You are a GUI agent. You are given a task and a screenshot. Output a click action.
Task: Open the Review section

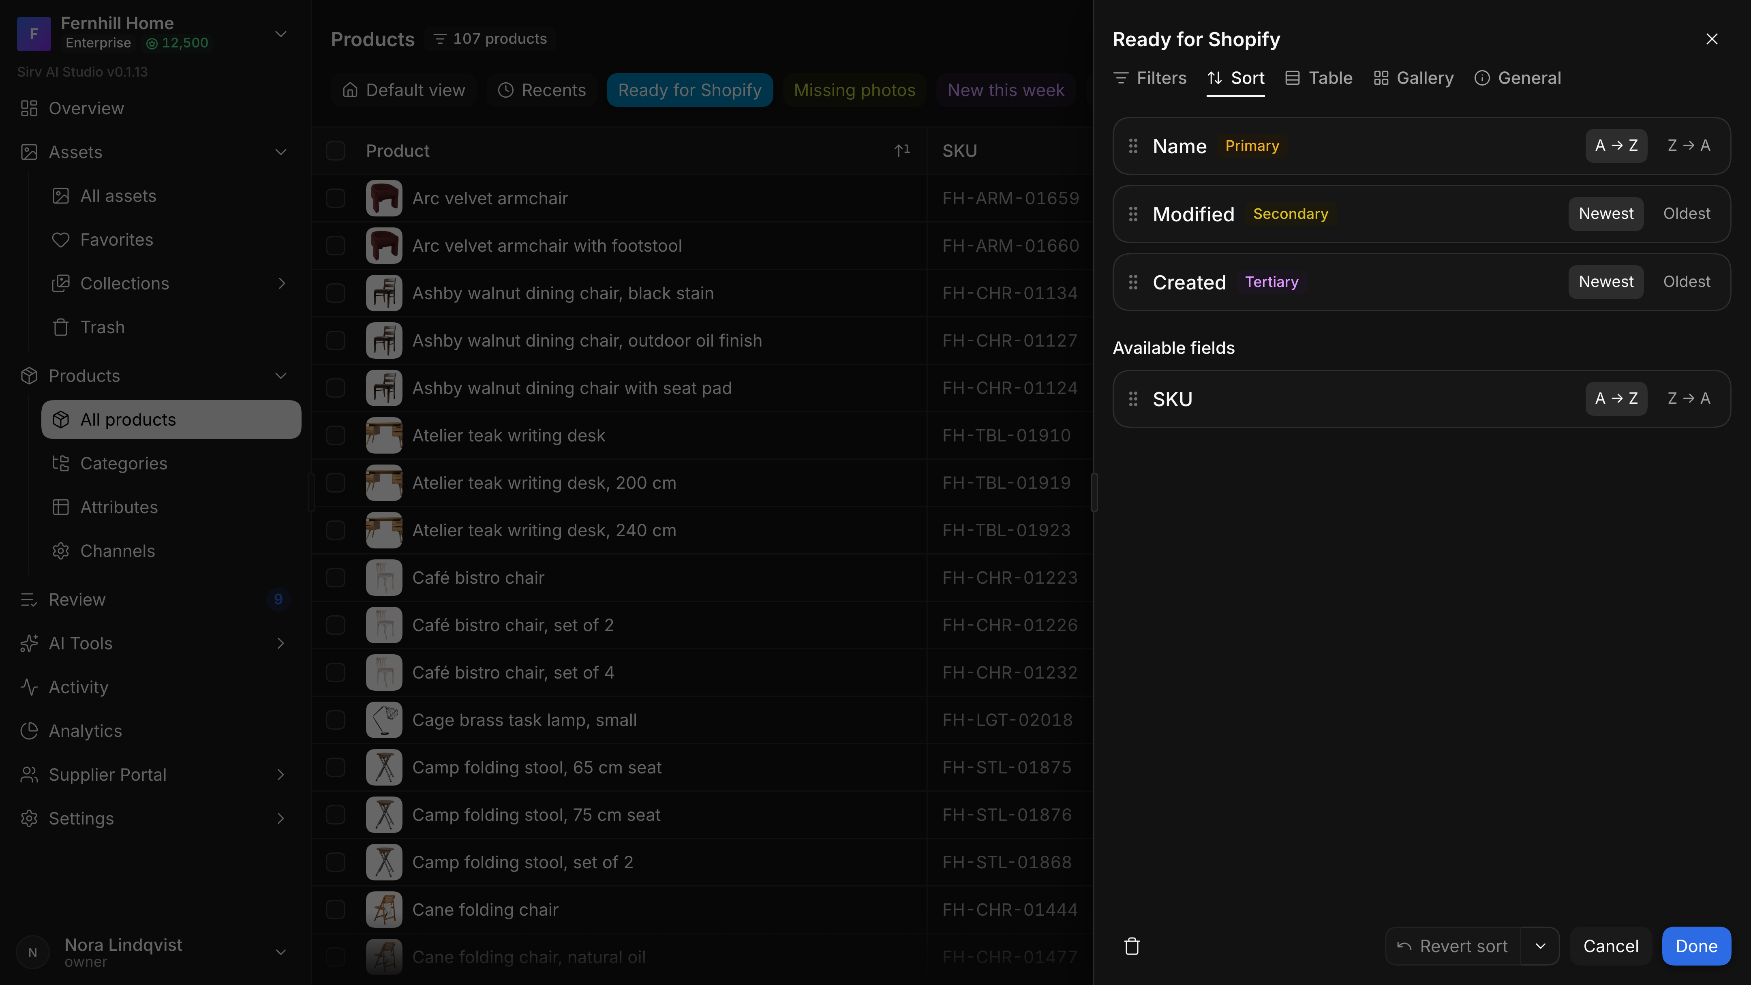click(155, 600)
